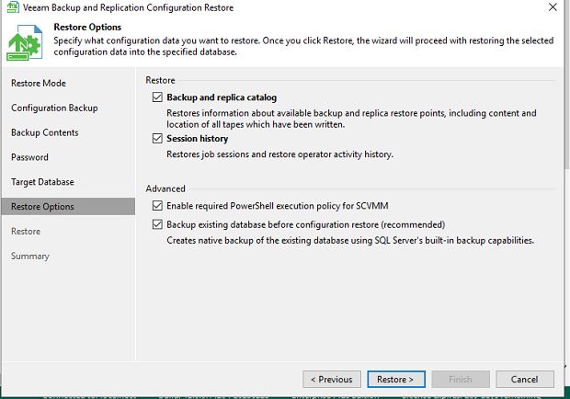
Task: Close the Configuration Restore wizard window
Action: click(552, 7)
